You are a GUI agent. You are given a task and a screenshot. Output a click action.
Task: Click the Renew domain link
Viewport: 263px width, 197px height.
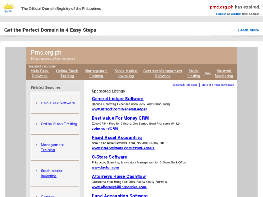[221, 14]
